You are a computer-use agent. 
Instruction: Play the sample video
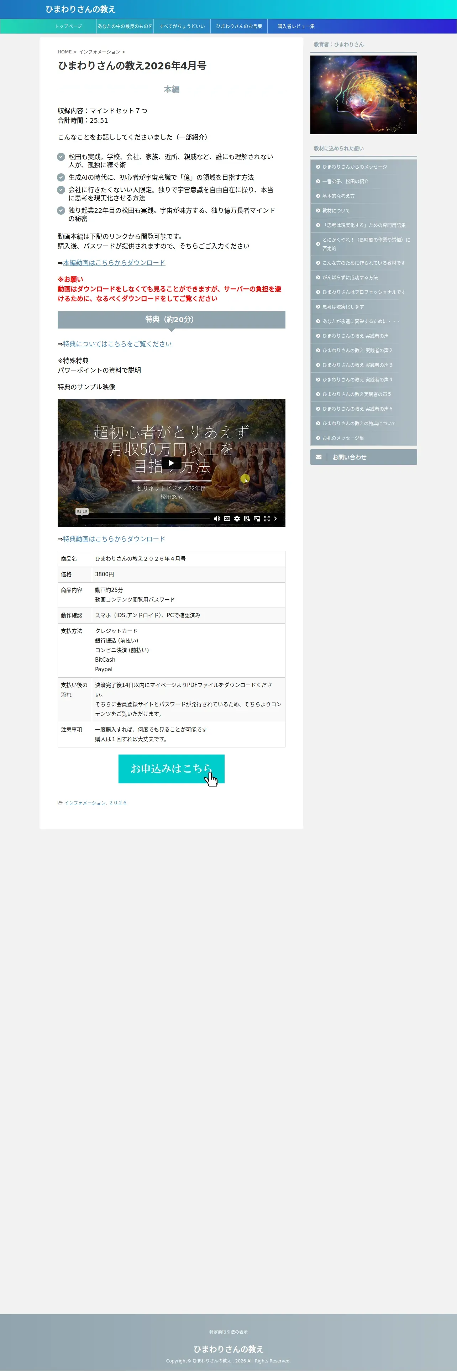[x=171, y=463]
